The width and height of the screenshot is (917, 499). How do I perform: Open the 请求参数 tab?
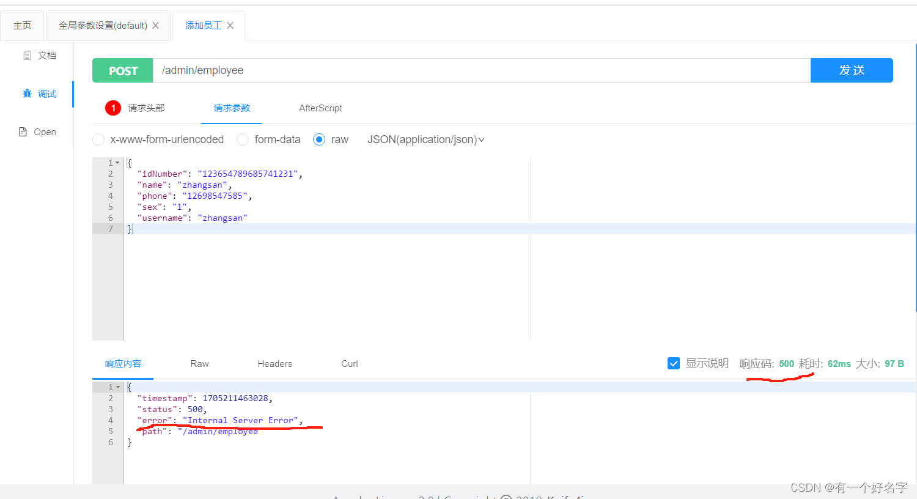[x=232, y=108]
